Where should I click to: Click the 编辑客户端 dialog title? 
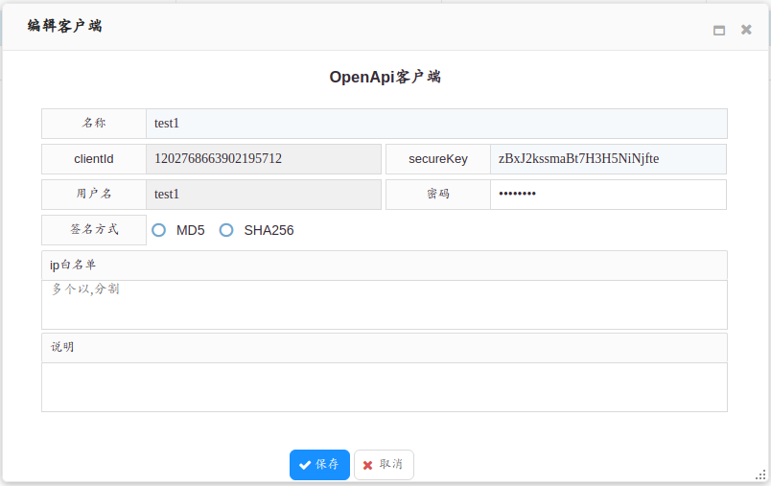coord(64,27)
